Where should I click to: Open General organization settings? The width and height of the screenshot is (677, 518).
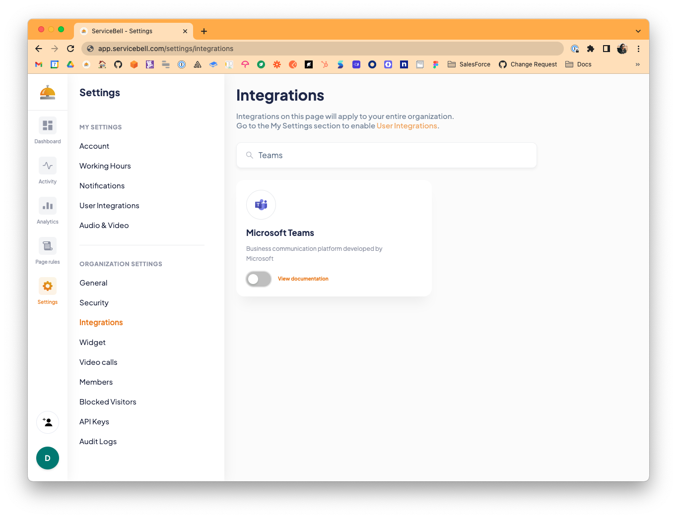click(x=93, y=283)
